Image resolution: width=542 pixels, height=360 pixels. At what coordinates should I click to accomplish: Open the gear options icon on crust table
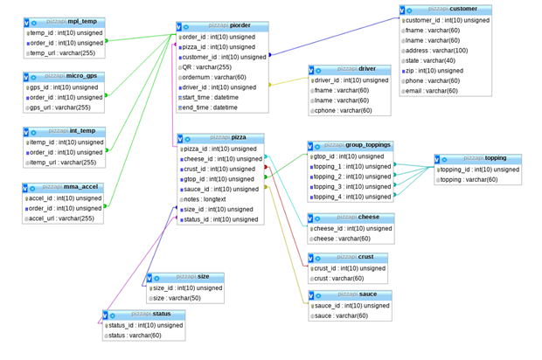coord(317,259)
